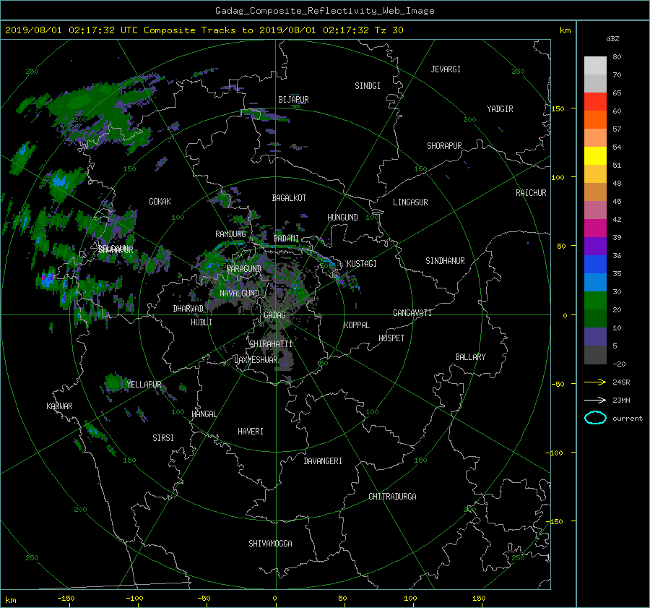
Task: Click the HUNGUND city label
Action: click(342, 218)
